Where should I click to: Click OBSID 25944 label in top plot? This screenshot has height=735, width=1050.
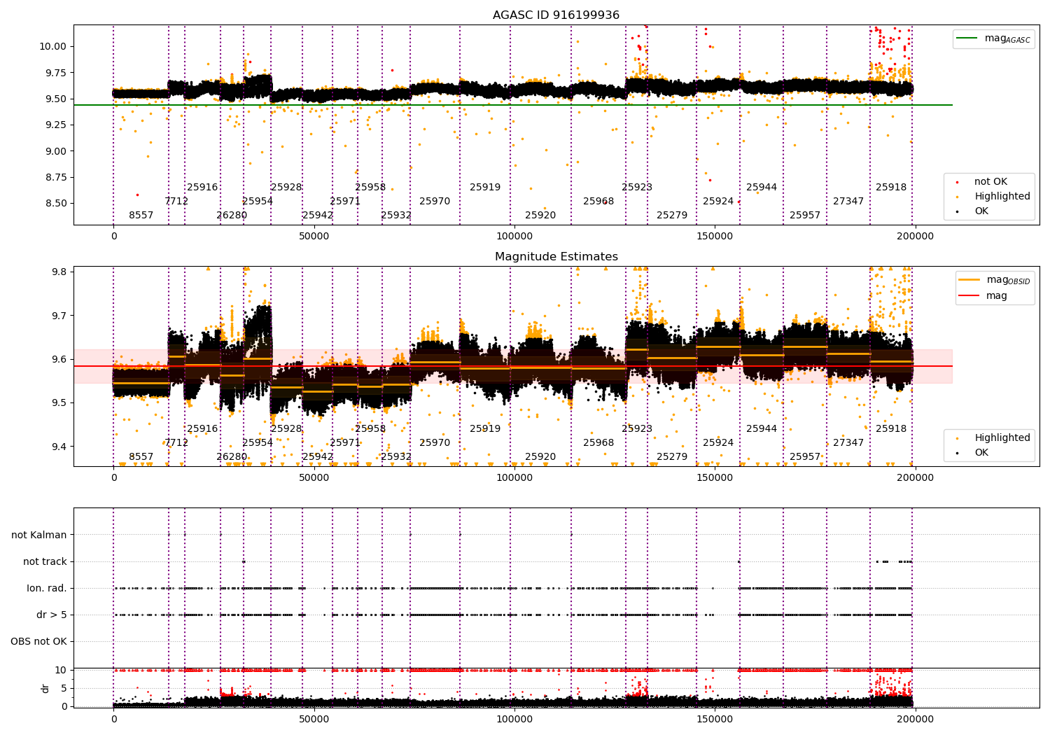(762, 188)
